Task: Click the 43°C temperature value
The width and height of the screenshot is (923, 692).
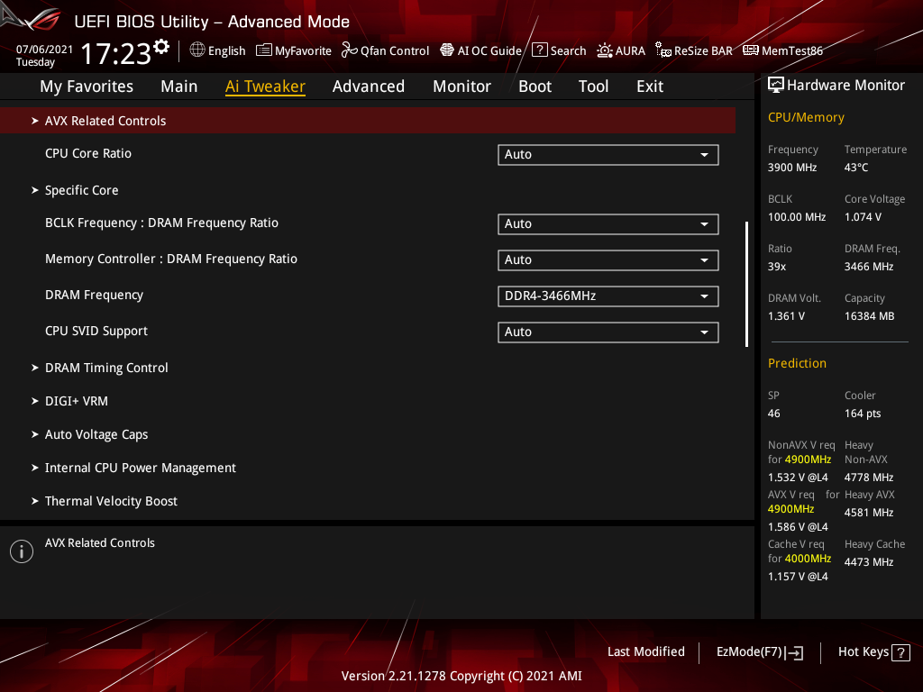Action: (856, 168)
